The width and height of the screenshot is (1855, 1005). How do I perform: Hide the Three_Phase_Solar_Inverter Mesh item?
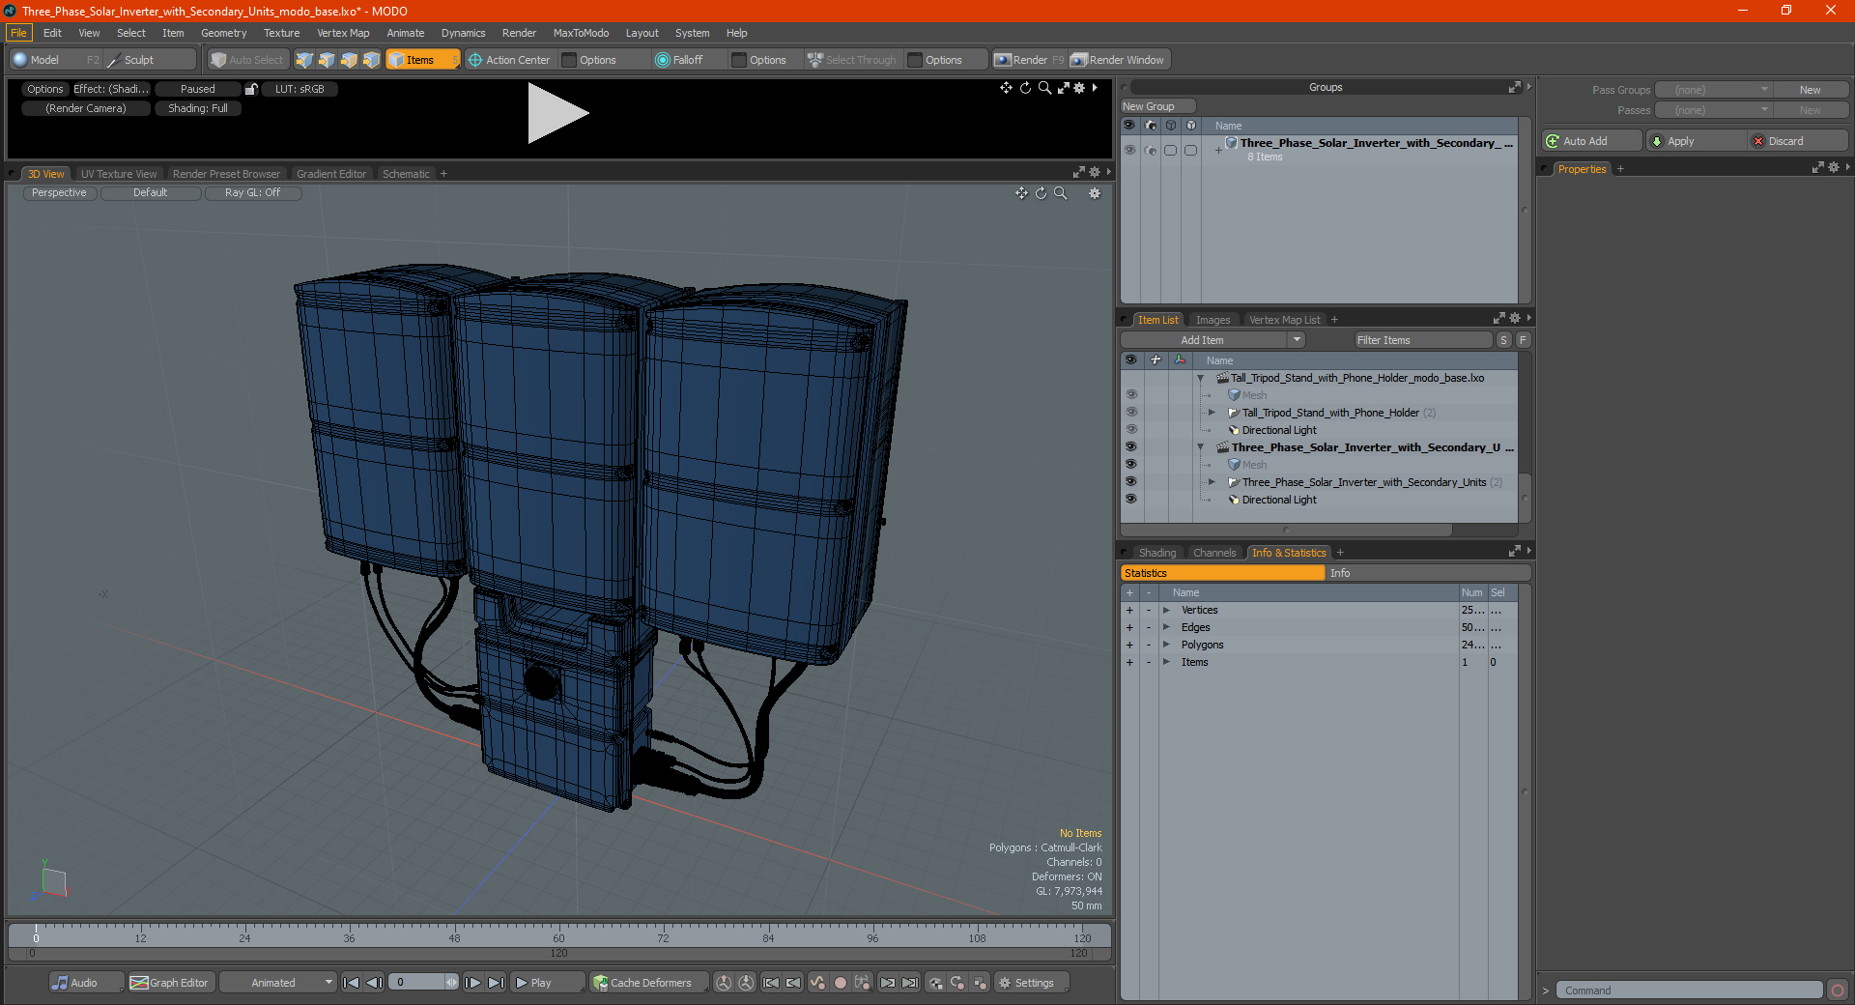1130,465
